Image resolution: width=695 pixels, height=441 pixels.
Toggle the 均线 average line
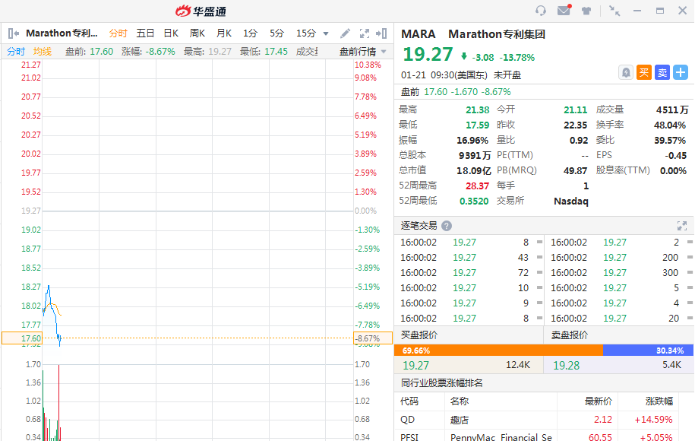click(x=43, y=52)
